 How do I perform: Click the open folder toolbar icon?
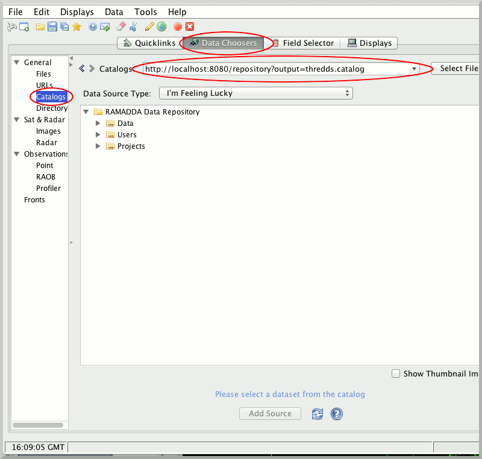[40, 27]
